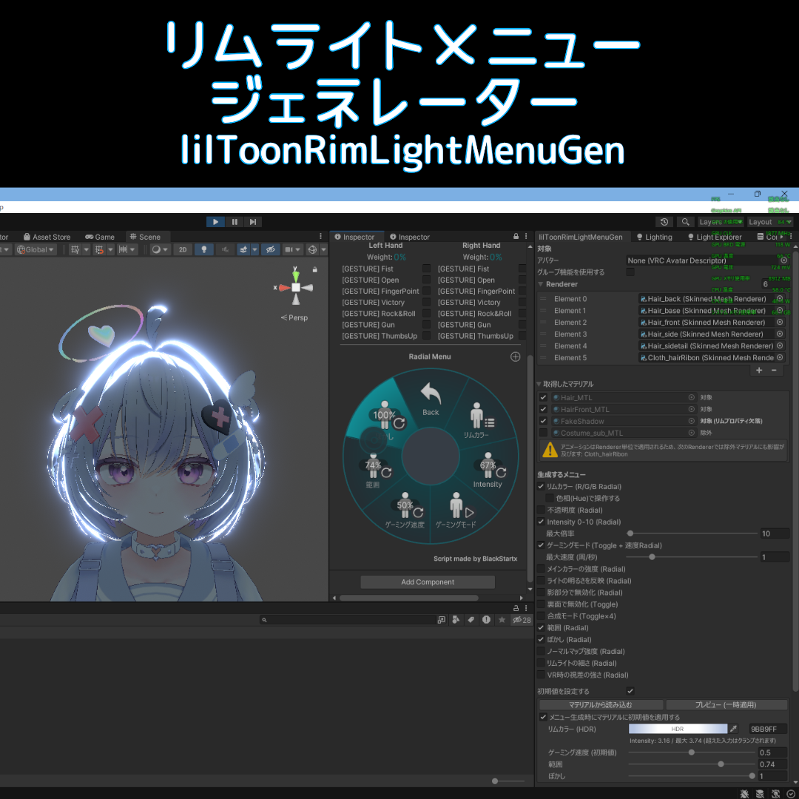The width and height of the screenshot is (799, 799).
Task: Click the マテリアルから読み込む button
Action: point(601,705)
